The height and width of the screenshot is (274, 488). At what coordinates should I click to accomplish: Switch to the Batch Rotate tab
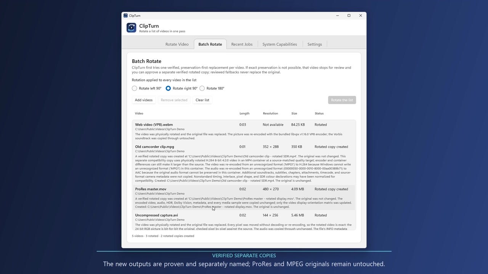point(210,44)
